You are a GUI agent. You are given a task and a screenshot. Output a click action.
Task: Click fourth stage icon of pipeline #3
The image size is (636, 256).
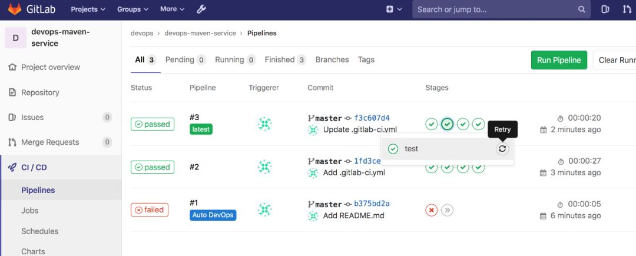479,124
